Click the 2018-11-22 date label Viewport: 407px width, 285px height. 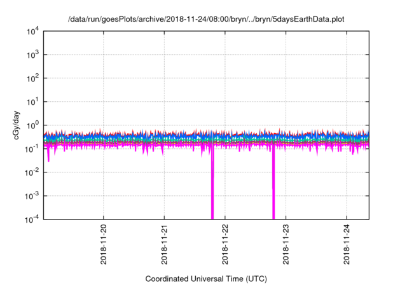click(224, 244)
